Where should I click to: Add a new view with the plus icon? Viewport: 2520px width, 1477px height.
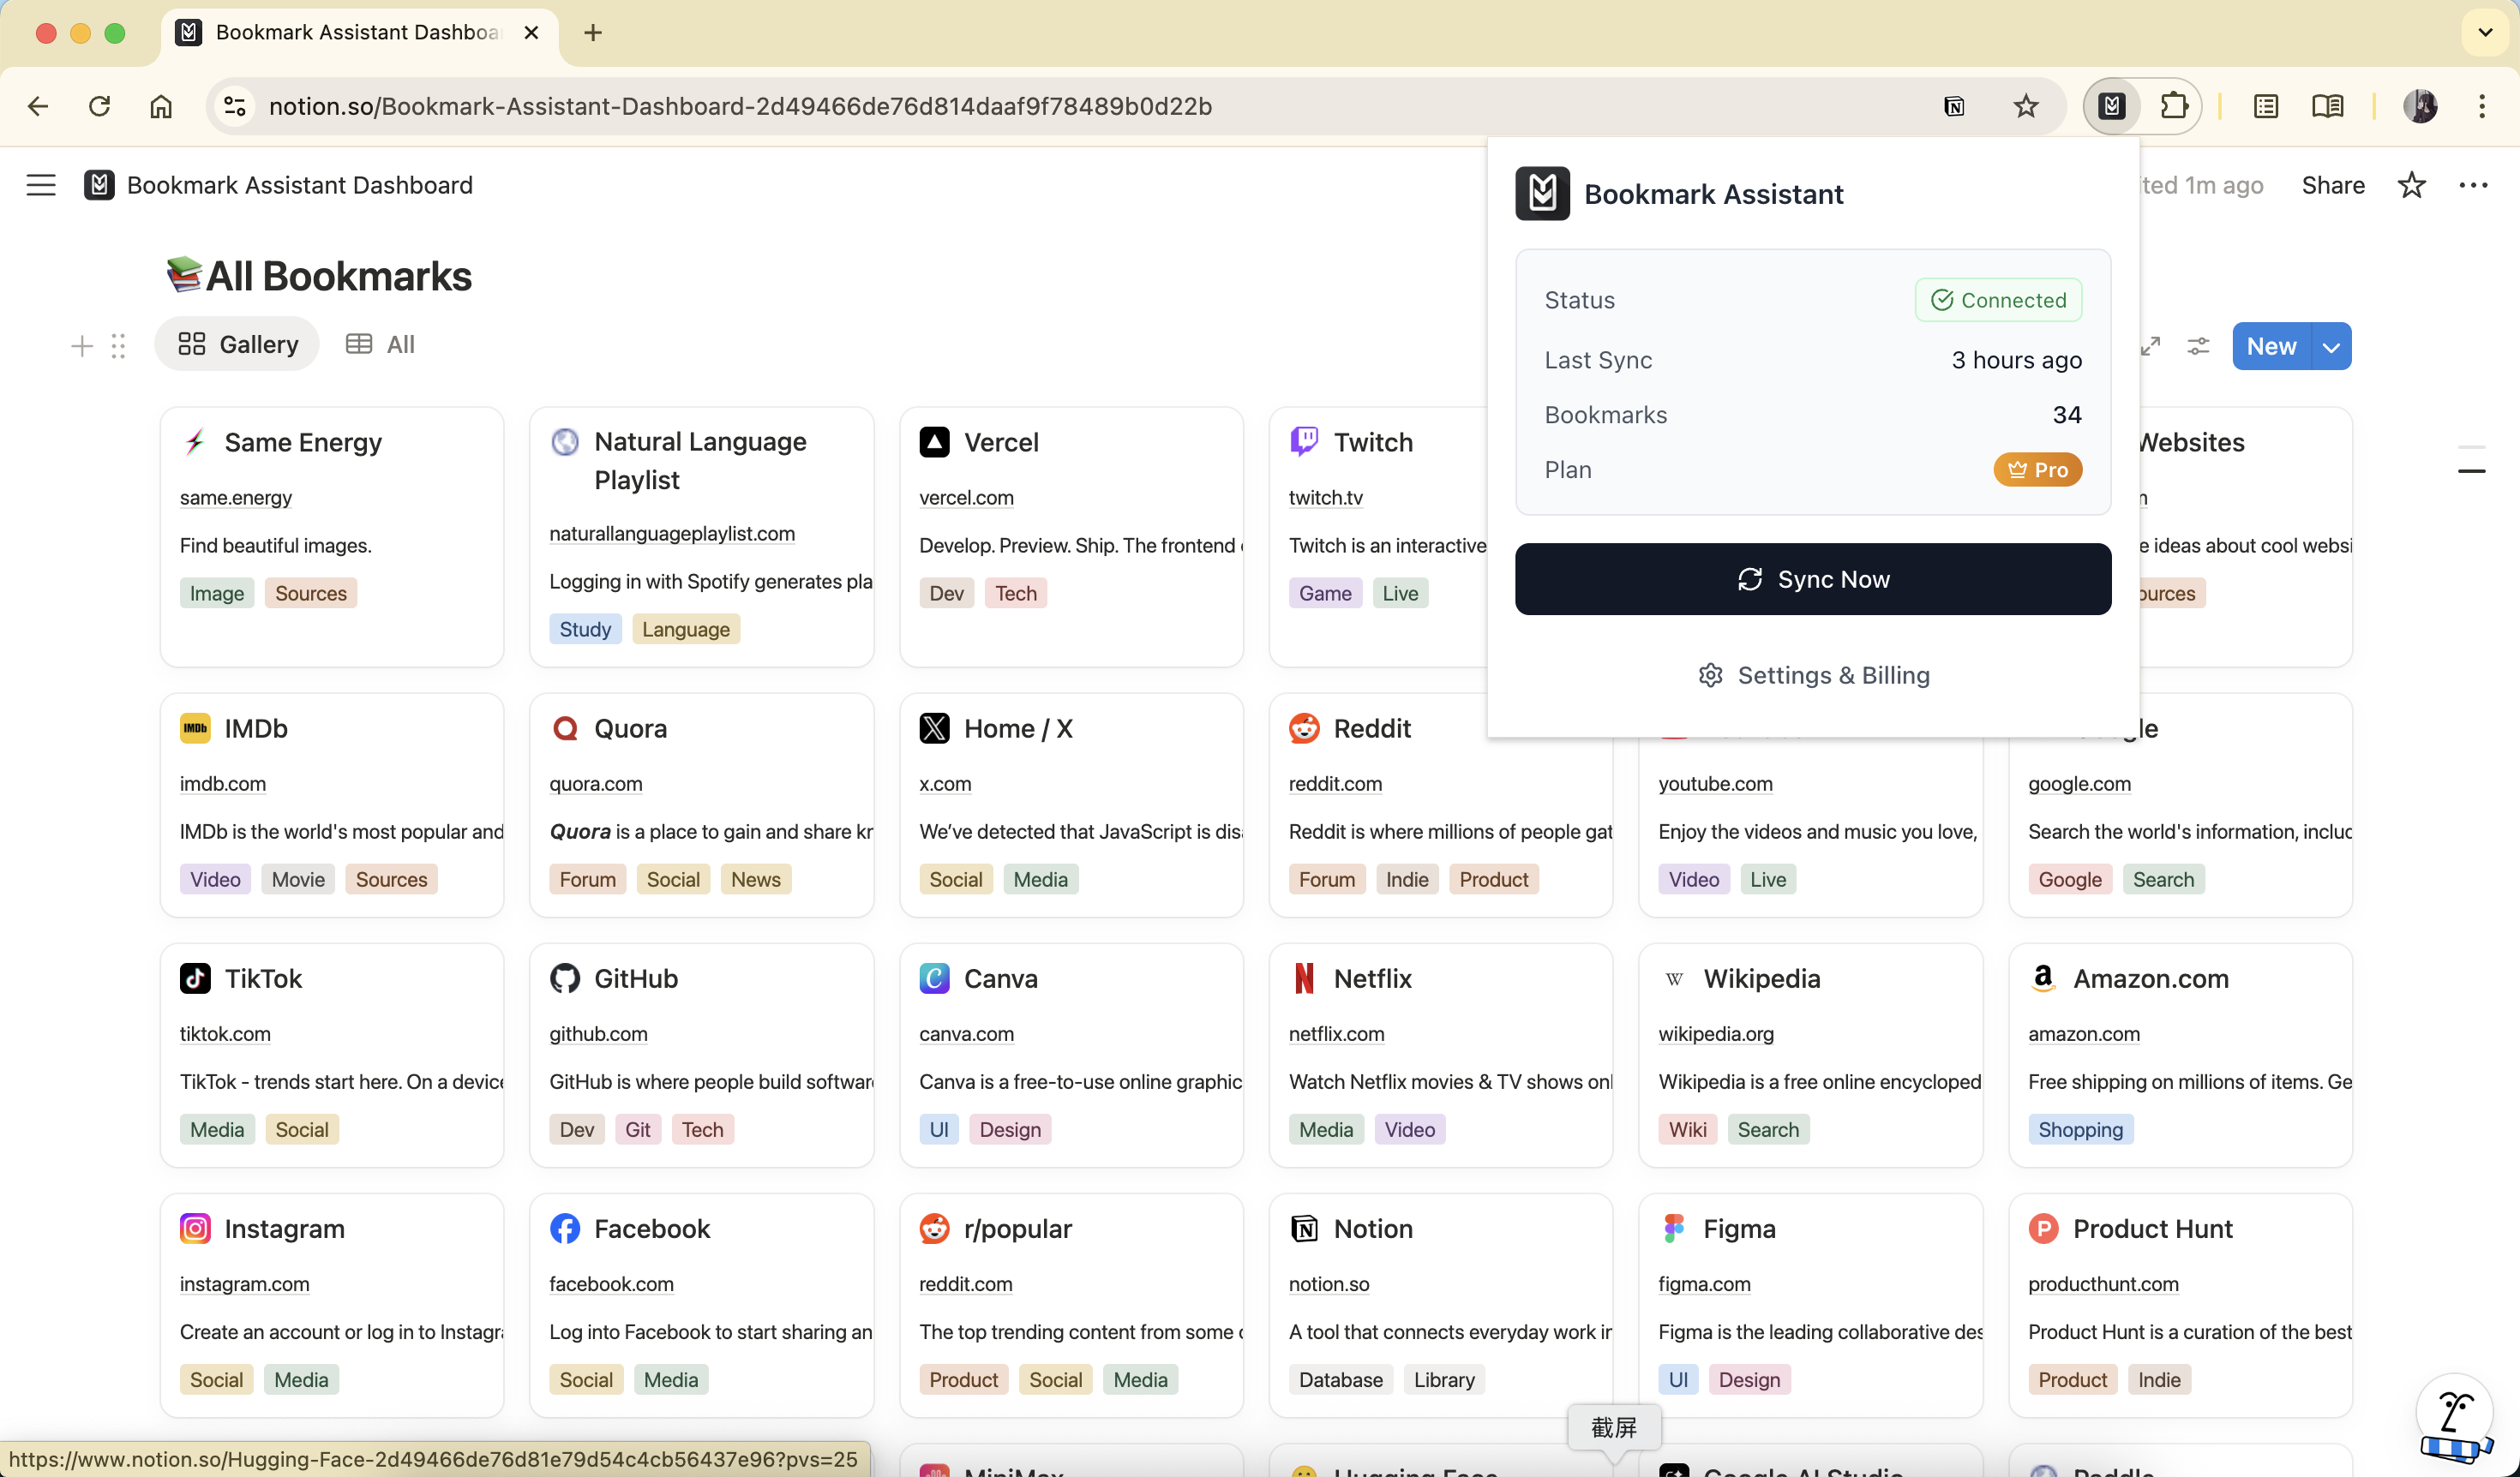[81, 346]
